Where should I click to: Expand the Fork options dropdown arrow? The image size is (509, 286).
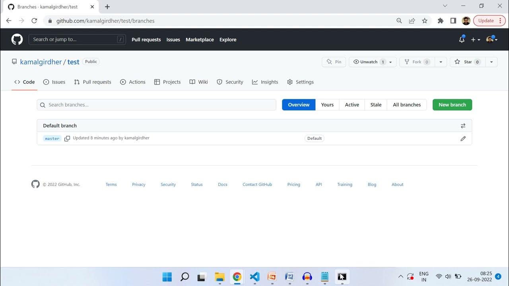point(441,62)
